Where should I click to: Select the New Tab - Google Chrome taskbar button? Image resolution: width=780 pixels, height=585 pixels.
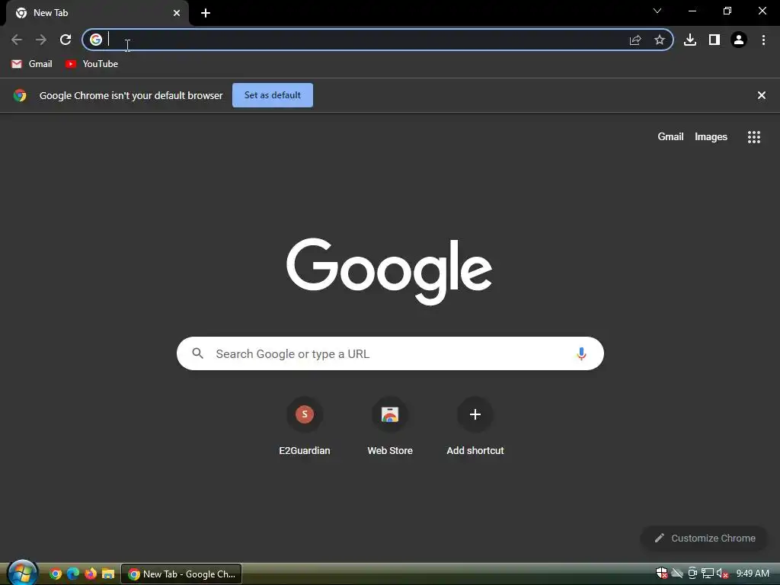pyautogui.click(x=181, y=574)
